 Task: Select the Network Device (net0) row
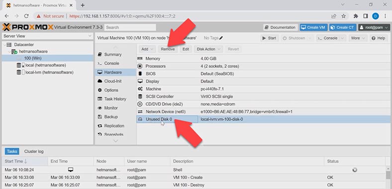(264, 112)
